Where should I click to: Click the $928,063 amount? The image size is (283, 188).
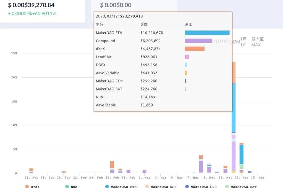[x=149, y=57]
